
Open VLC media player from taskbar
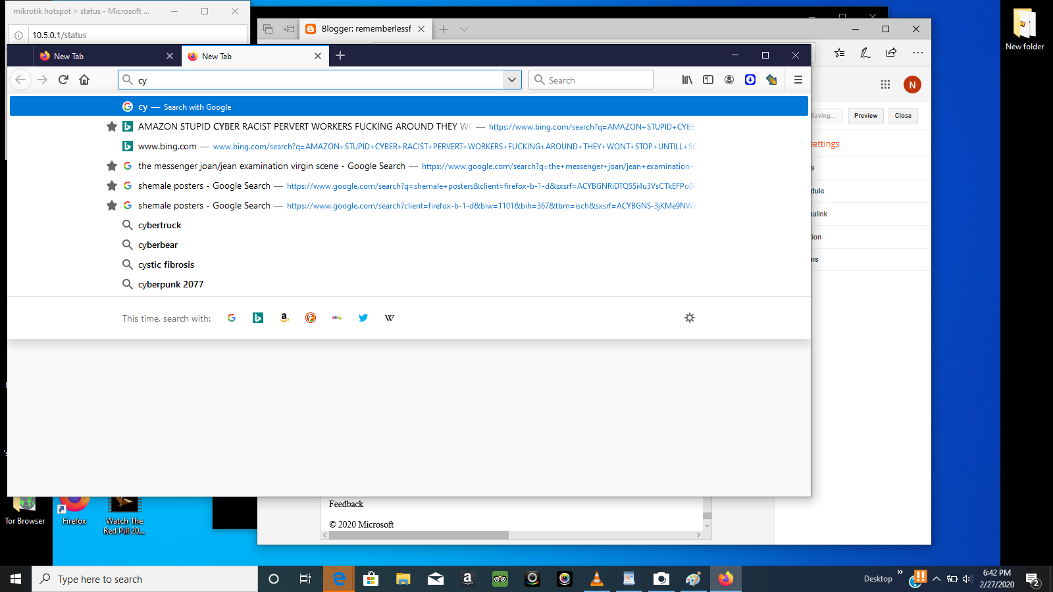pyautogui.click(x=597, y=579)
